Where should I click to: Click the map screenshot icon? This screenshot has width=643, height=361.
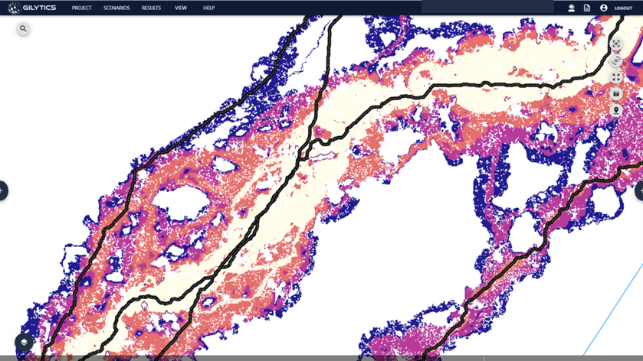tap(616, 94)
